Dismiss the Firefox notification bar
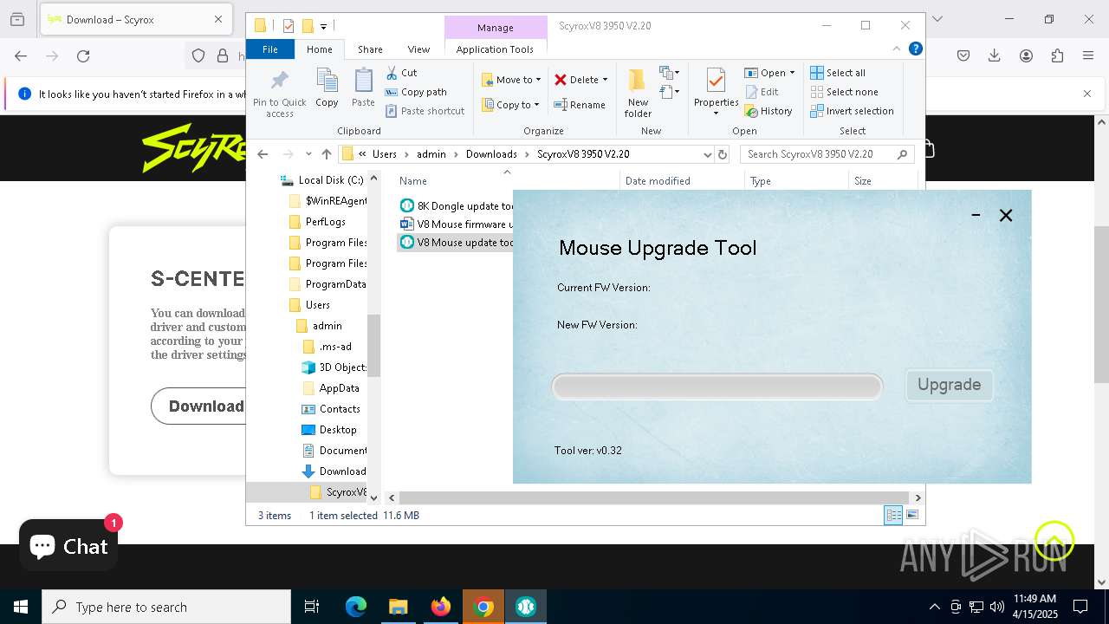 1087,94
